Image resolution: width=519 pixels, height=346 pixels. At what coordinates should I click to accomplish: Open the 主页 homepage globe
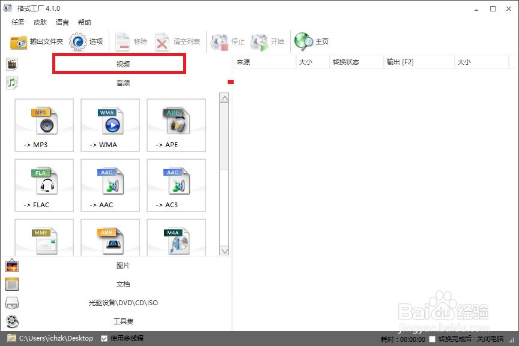[311, 41]
